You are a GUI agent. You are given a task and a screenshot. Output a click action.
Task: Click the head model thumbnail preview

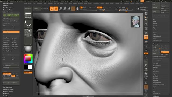(x=135, y=22)
